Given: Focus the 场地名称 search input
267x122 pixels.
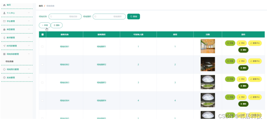Looking at the screenshot, I should click(65, 17).
